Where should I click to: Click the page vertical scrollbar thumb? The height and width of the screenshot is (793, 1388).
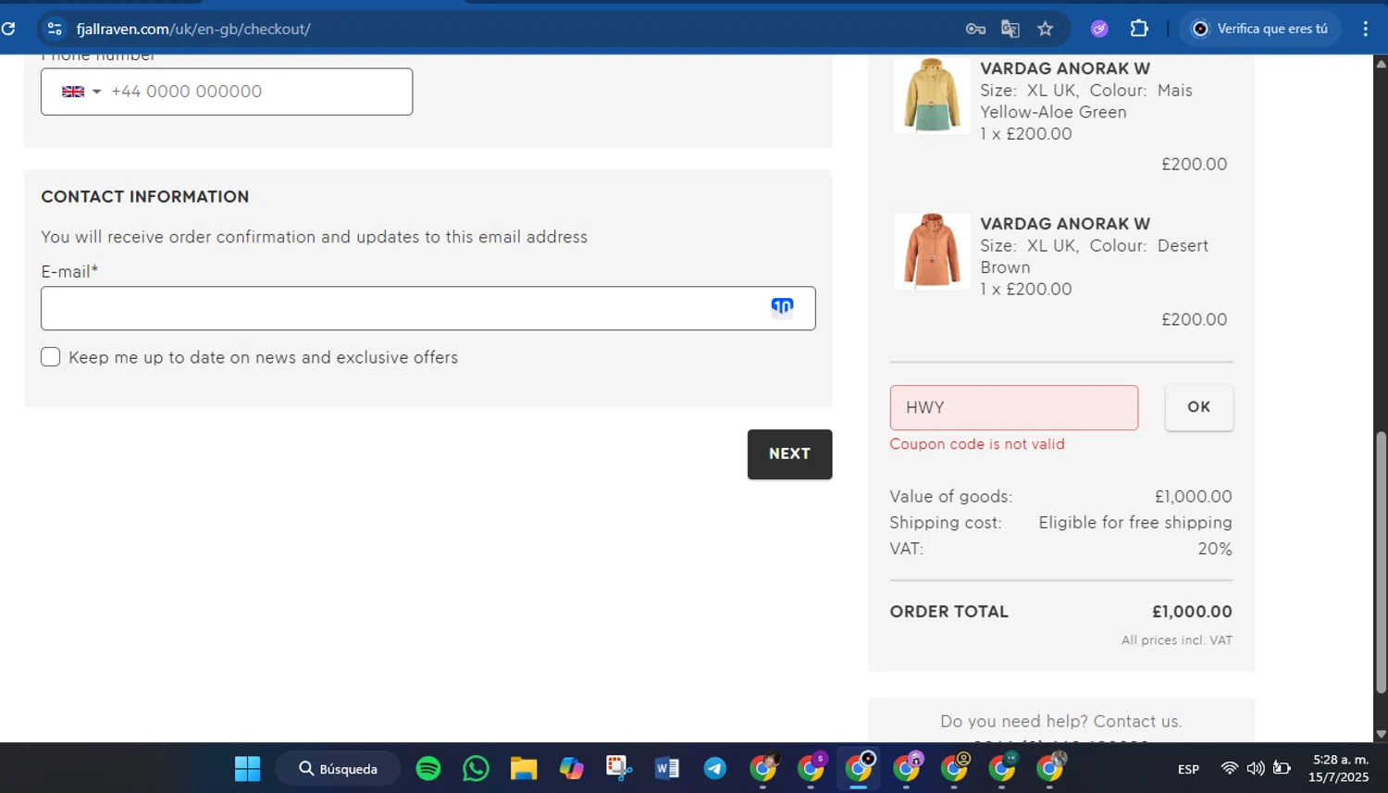click(x=1381, y=562)
